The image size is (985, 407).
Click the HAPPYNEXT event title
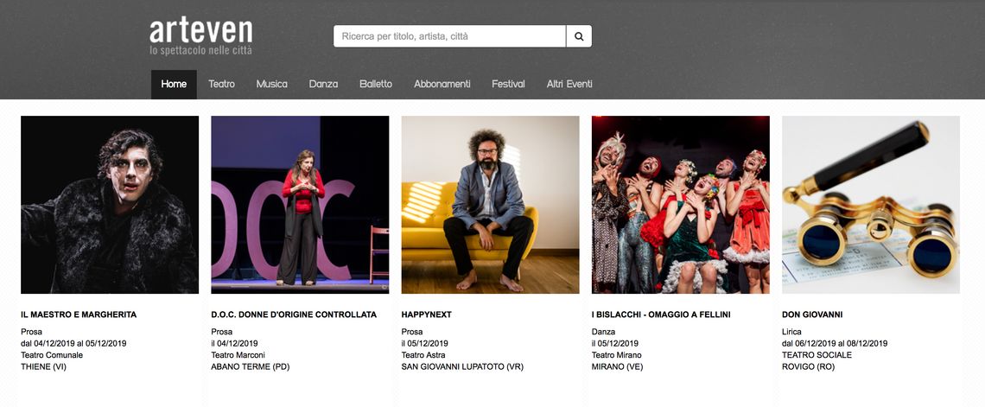click(x=426, y=315)
